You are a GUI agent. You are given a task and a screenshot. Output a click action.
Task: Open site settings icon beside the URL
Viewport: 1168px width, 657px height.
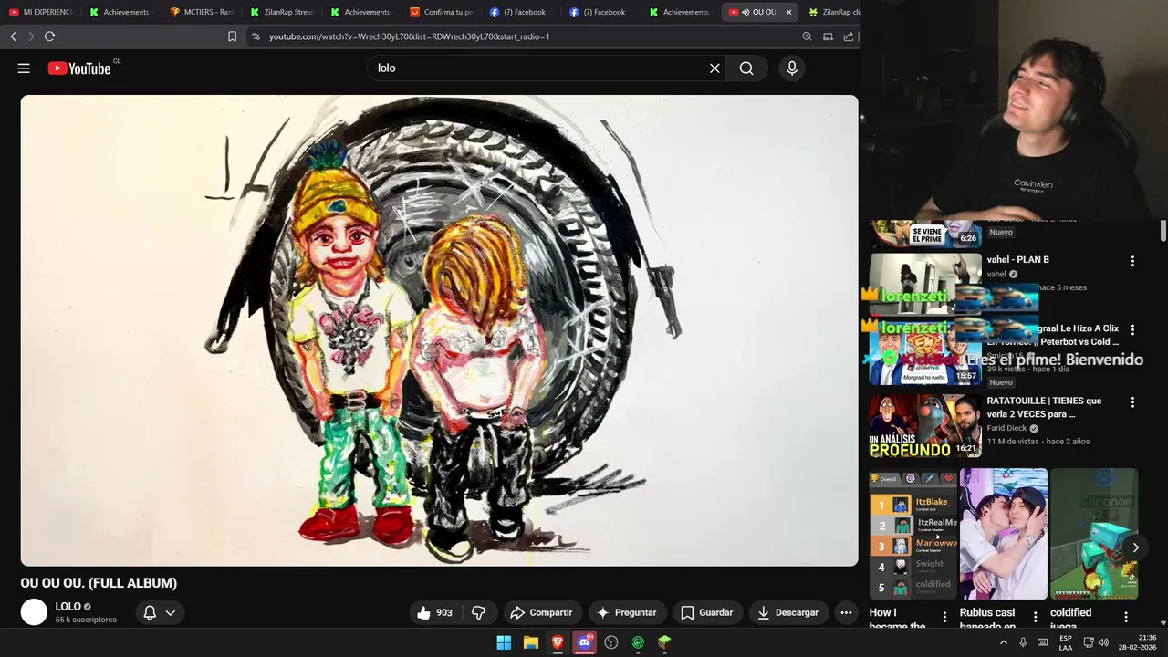tap(255, 36)
